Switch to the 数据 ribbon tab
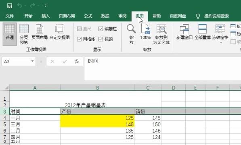Viewport: 241px width, 145px height. point(105,16)
